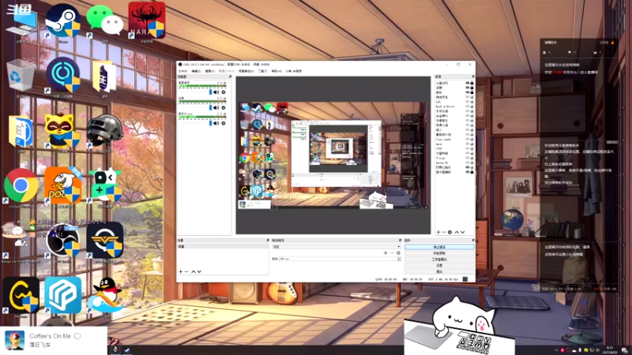The width and height of the screenshot is (632, 355).
Task: Click the music widget album cover
Action: pyautogui.click(x=14, y=341)
